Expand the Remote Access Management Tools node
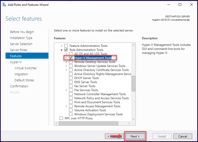This screenshot has height=142, width=198. [x=67, y=106]
